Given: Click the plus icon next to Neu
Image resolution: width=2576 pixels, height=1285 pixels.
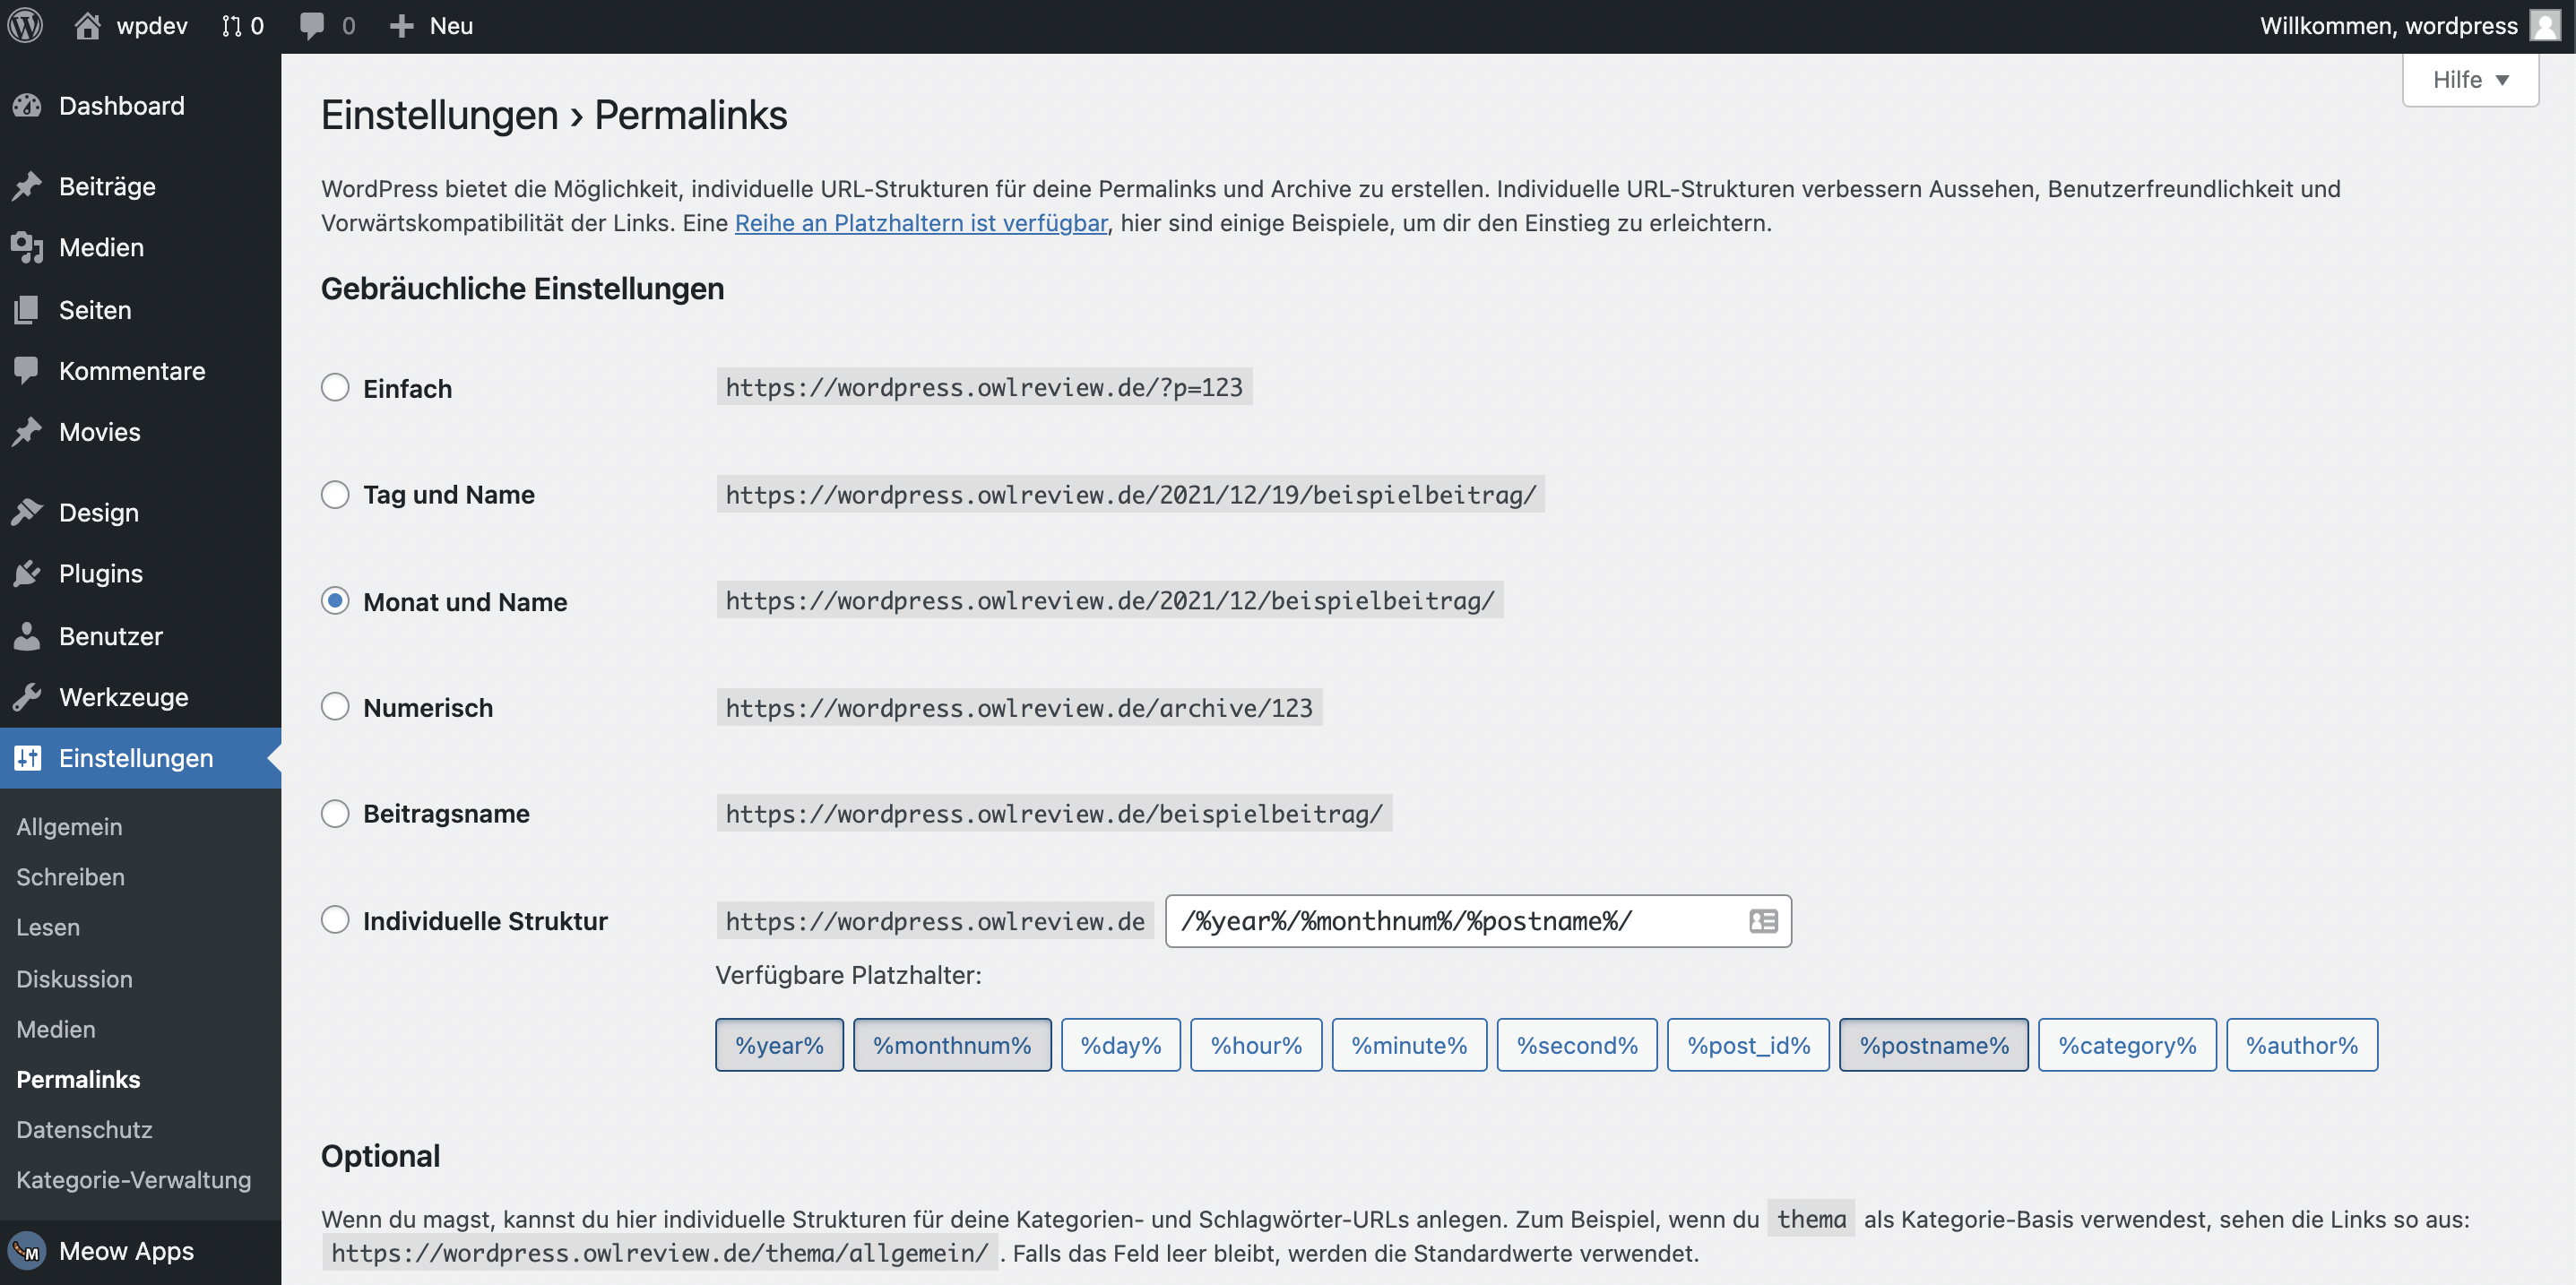Looking at the screenshot, I should (402, 25).
